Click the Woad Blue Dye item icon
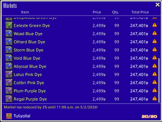162x122 pixels. (x=9, y=33)
